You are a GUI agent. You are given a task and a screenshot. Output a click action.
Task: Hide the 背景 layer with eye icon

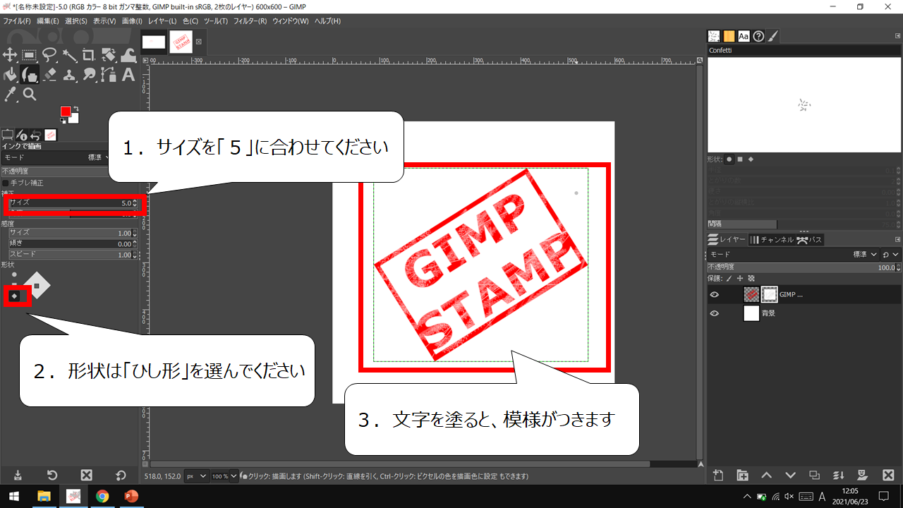[715, 313]
